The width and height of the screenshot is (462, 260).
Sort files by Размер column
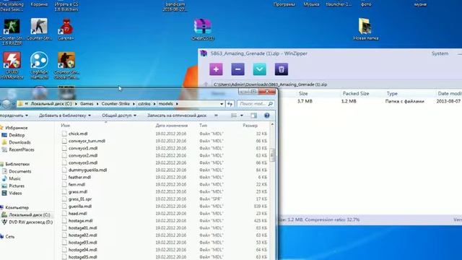click(x=250, y=126)
